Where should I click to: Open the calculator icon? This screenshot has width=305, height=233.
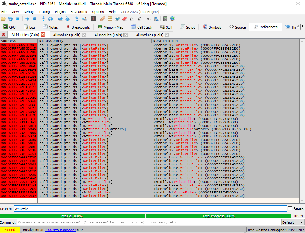point(165,19)
